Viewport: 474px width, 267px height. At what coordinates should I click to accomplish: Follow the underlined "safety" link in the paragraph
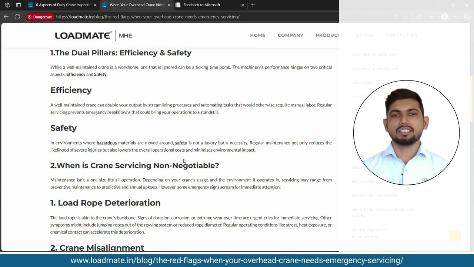click(x=181, y=143)
